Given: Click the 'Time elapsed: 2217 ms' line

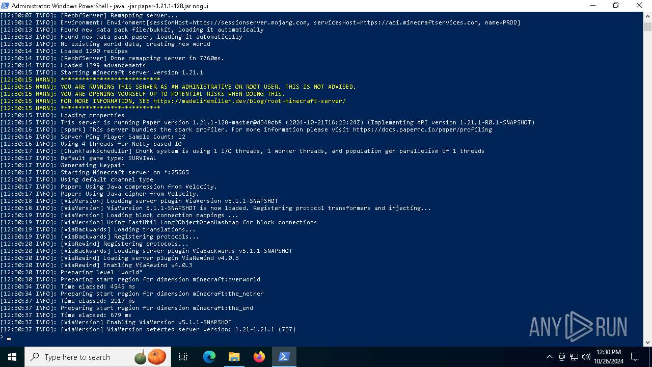Looking at the screenshot, I should [68, 301].
